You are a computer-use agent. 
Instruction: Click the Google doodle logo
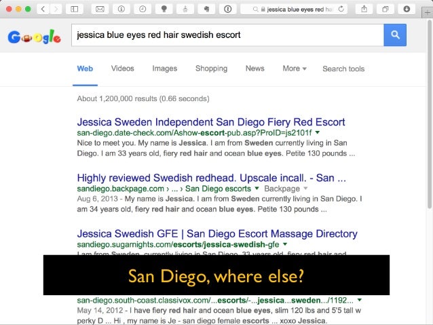[34, 37]
